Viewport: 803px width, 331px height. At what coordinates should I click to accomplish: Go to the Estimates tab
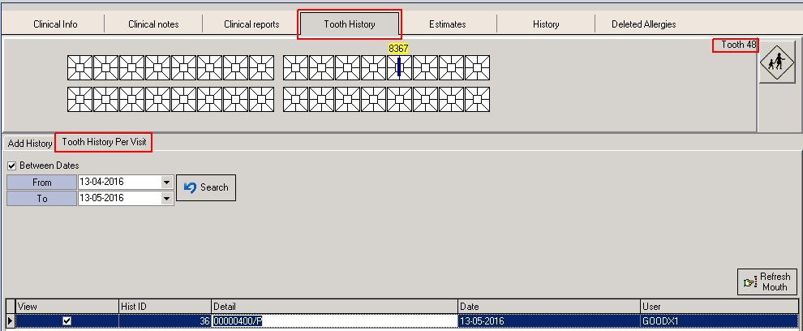[448, 24]
